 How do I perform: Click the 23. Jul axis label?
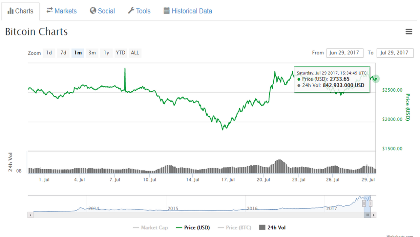[299, 180]
